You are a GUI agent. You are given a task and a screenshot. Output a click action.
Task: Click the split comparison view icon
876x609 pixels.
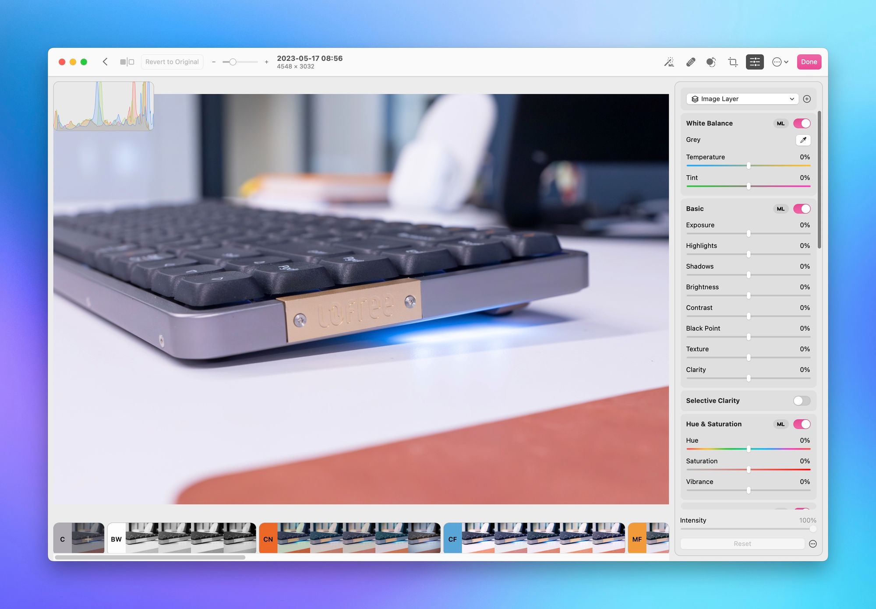(x=127, y=62)
